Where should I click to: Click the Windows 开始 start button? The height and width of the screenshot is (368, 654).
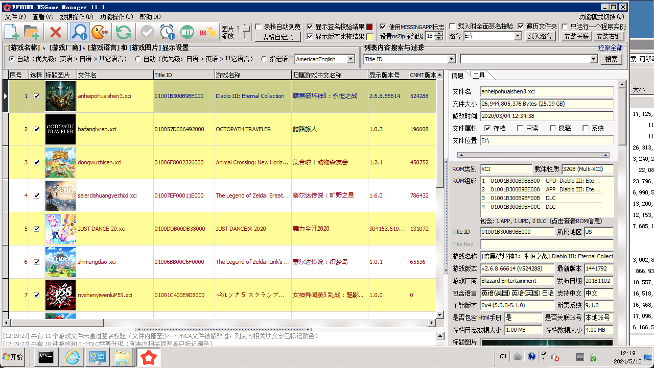pos(13,357)
